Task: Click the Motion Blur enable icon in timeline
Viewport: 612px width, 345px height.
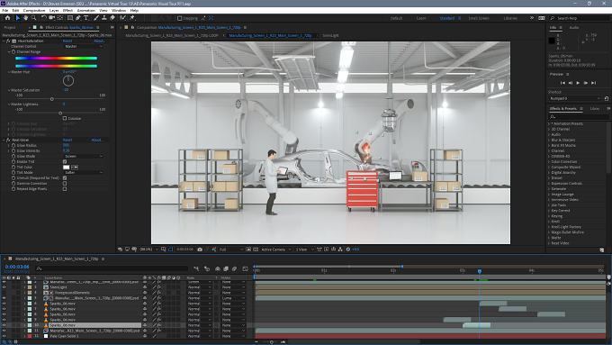Action: [235, 268]
